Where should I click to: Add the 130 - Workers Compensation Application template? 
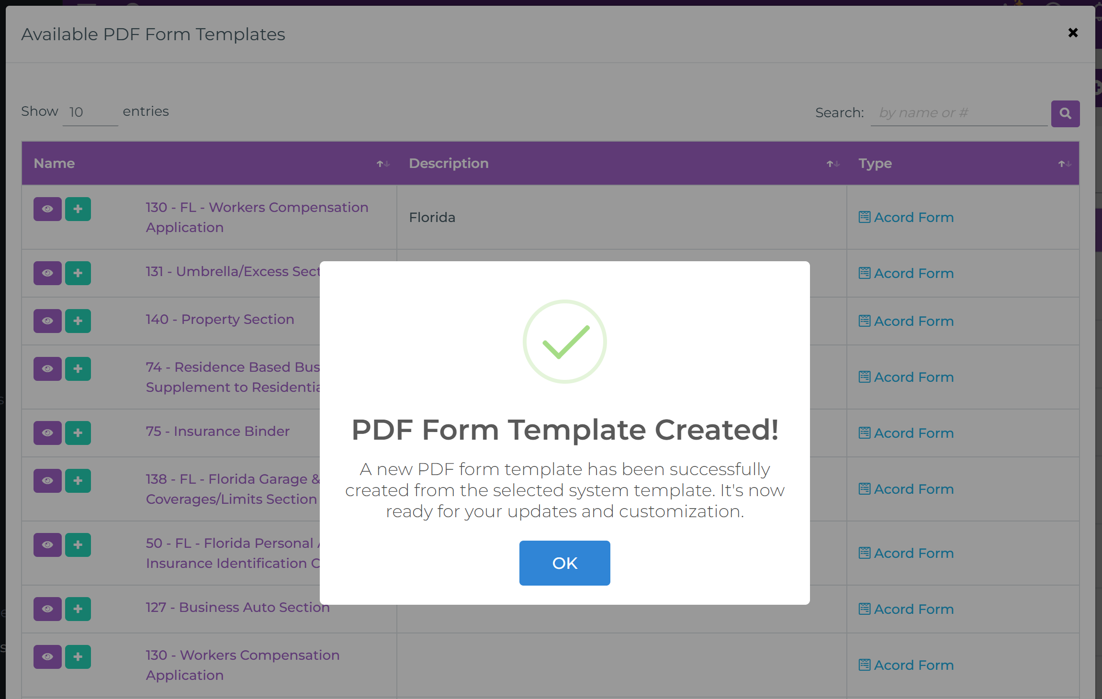78,657
